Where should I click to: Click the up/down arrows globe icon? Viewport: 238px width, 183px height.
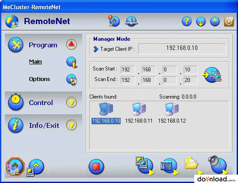[215, 21]
